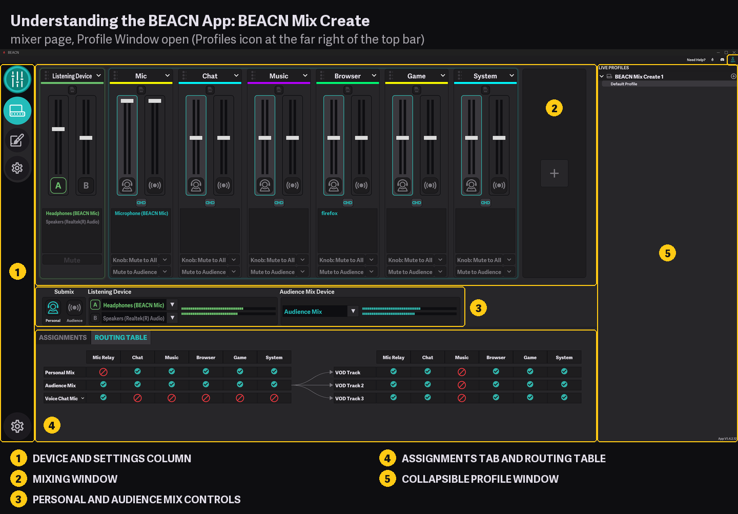Select the audience mix icon on Music

click(293, 186)
